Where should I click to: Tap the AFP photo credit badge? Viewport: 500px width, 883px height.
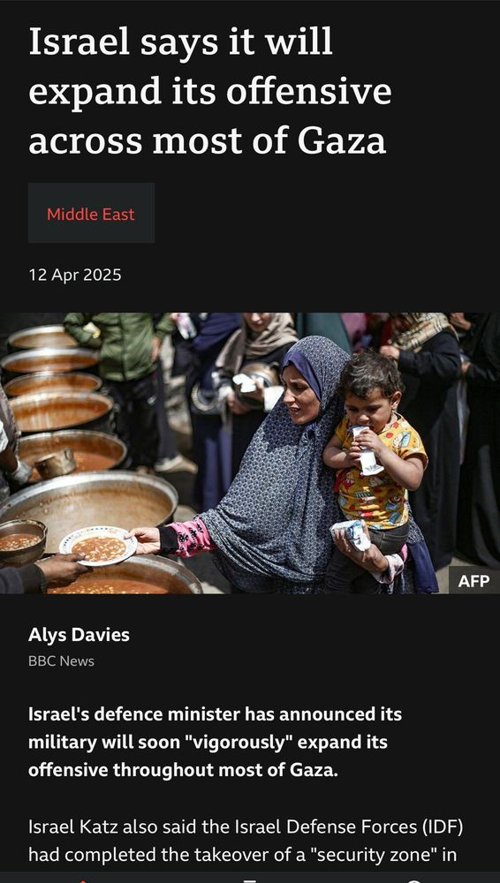click(x=474, y=581)
